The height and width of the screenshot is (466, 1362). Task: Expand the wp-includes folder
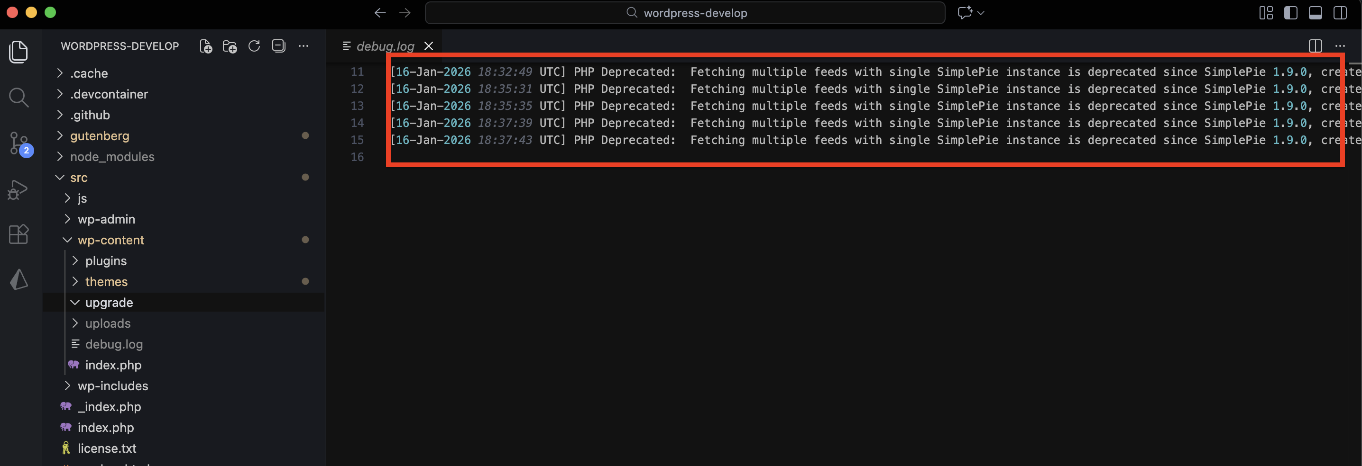pyautogui.click(x=112, y=386)
